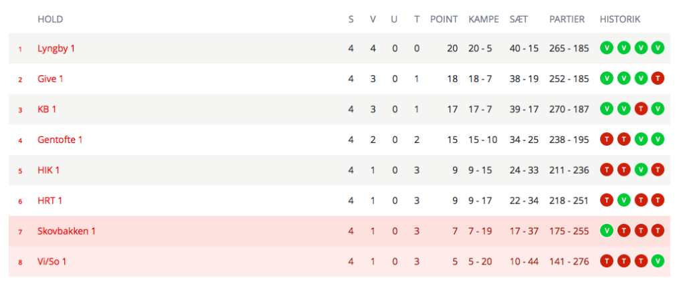Click the green V badge in HRT 1 history
685x290 pixels.
[x=623, y=200]
